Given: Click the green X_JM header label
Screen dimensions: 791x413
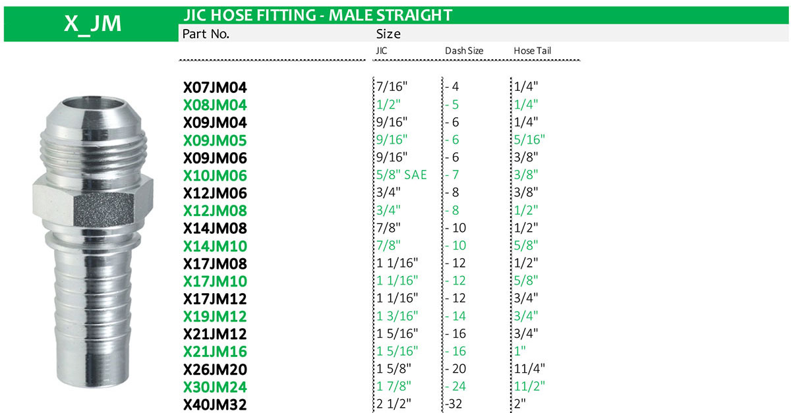Looking at the screenshot, I should (92, 24).
